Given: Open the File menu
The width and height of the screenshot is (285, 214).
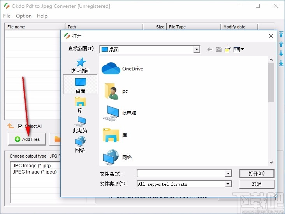Looking at the screenshot, I should 7,16.
